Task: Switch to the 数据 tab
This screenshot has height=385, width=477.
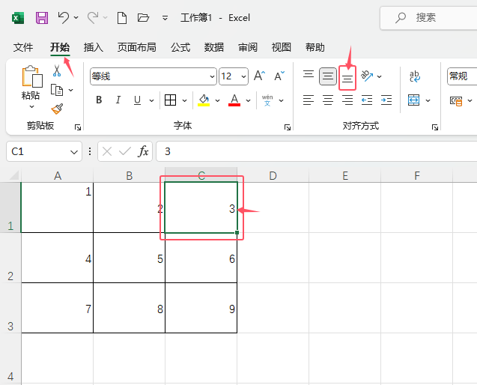Action: pos(214,47)
